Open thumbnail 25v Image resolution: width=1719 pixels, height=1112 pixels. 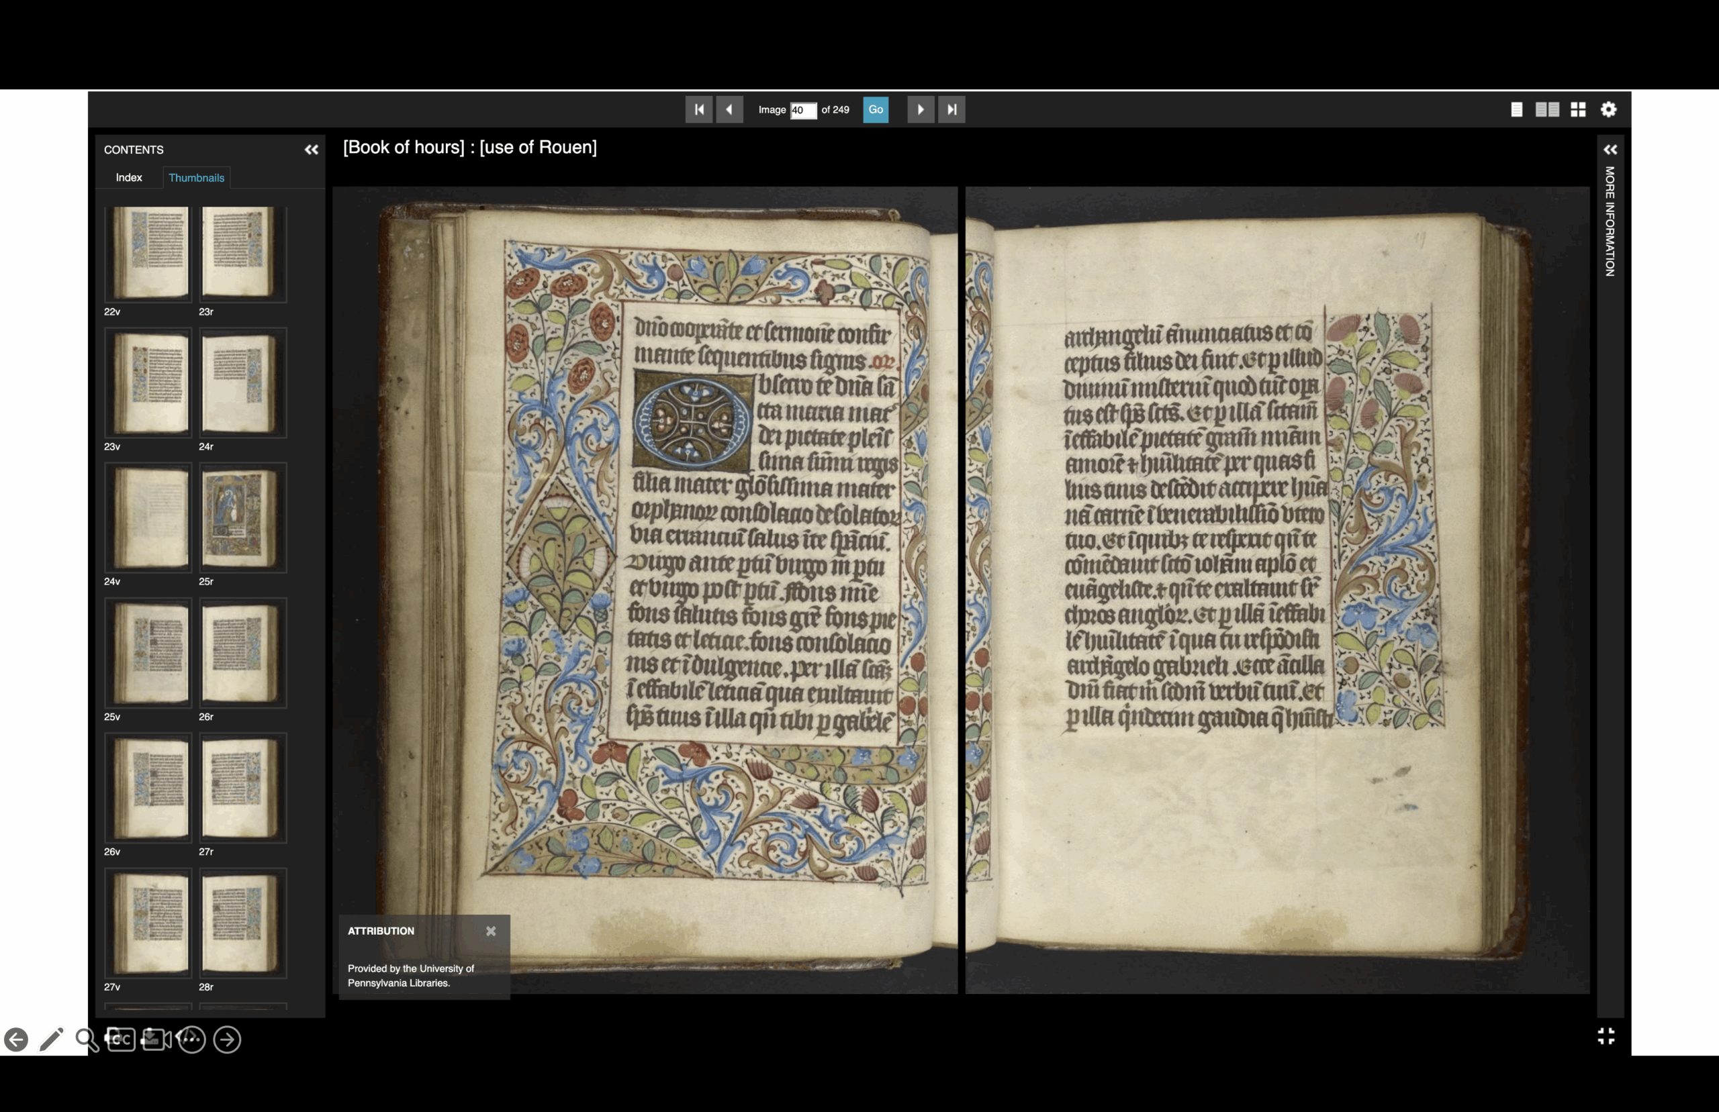148,653
